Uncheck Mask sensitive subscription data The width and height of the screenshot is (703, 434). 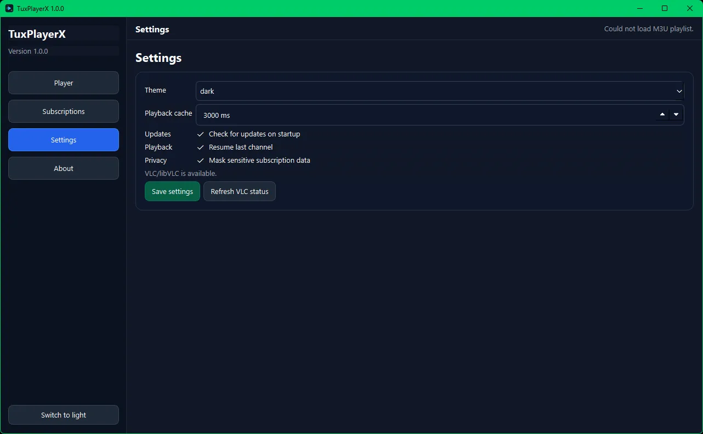201,161
